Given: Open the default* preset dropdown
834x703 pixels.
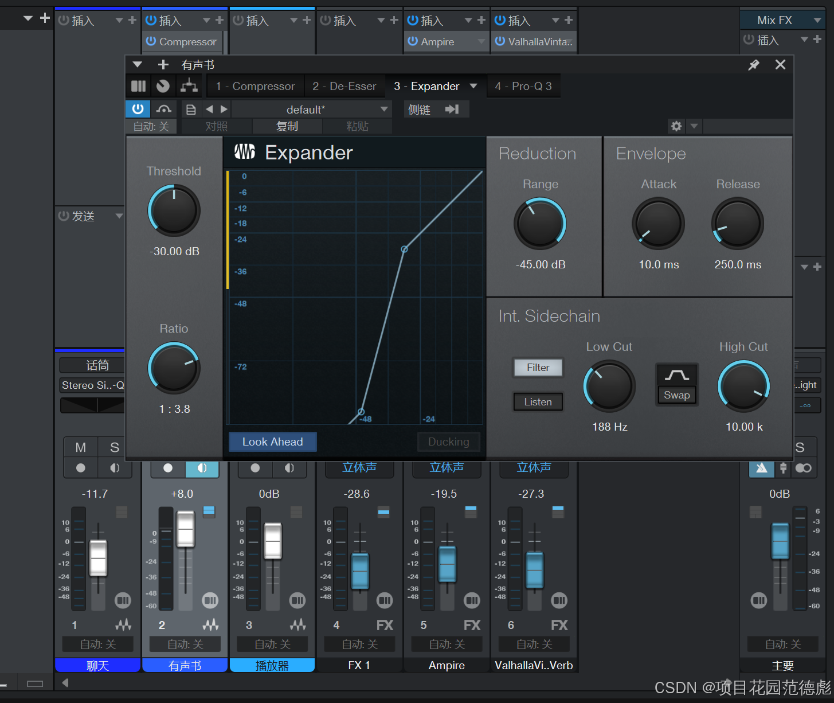Looking at the screenshot, I should 312,109.
